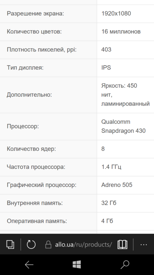Tap the 'Внутренняя память' row label
This screenshot has height=275, width=154.
pyautogui.click(x=35, y=203)
